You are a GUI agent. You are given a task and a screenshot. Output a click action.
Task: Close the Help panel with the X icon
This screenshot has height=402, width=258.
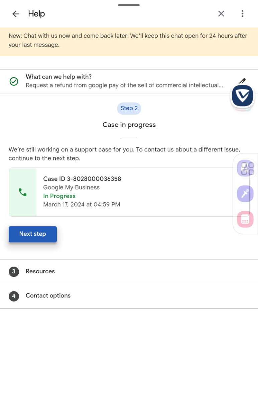click(221, 14)
